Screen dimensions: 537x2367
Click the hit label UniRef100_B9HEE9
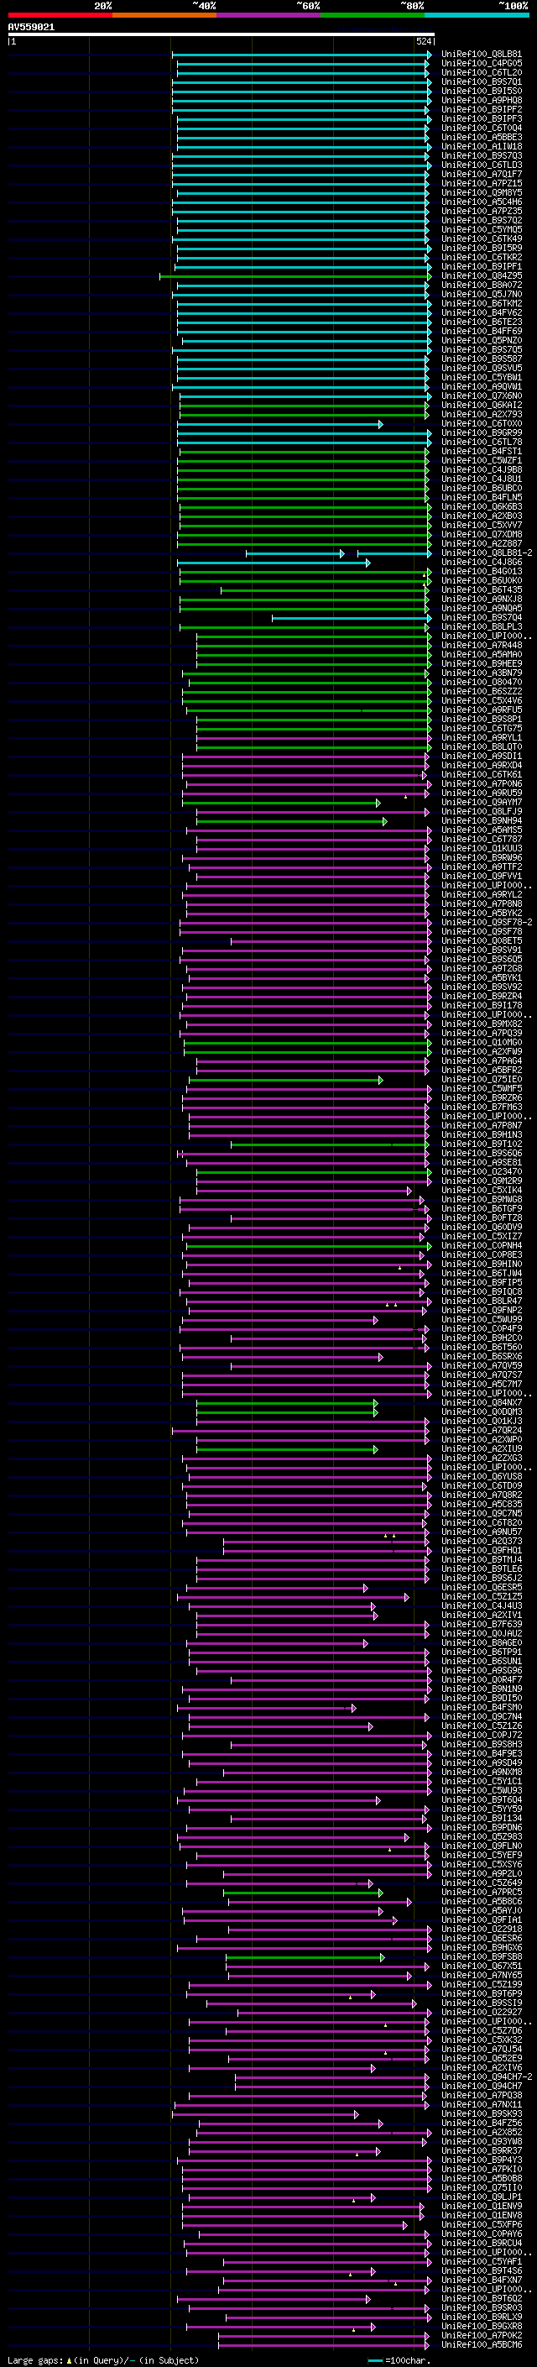coord(481,663)
